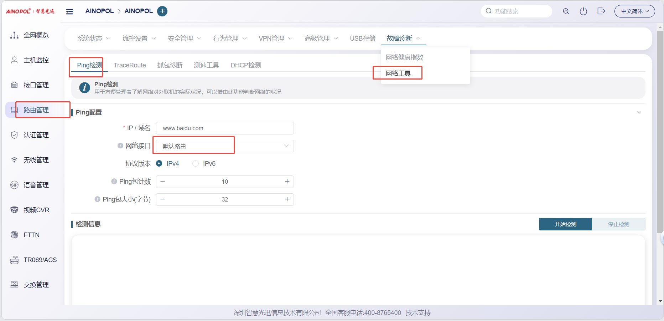Click the 技术支持 link in the footer
The width and height of the screenshot is (664, 321).
pyautogui.click(x=418, y=313)
